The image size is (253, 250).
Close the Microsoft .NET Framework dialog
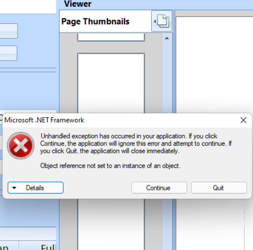click(x=243, y=120)
